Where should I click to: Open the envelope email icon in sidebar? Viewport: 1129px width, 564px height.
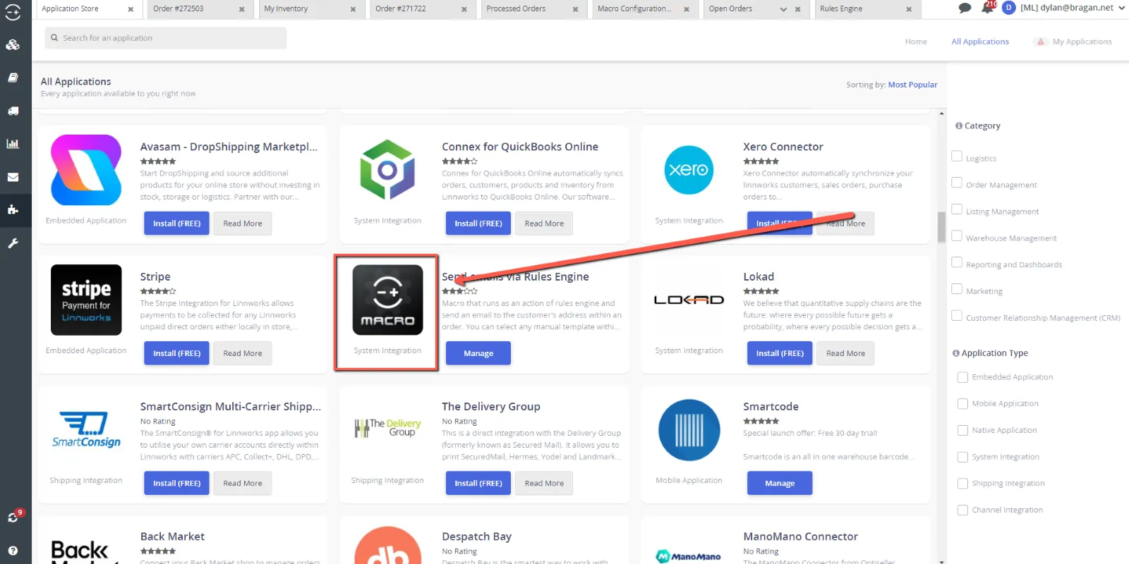[13, 177]
